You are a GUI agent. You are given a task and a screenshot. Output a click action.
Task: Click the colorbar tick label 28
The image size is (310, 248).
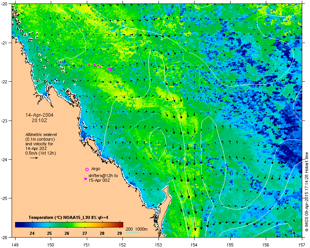coord(102,233)
